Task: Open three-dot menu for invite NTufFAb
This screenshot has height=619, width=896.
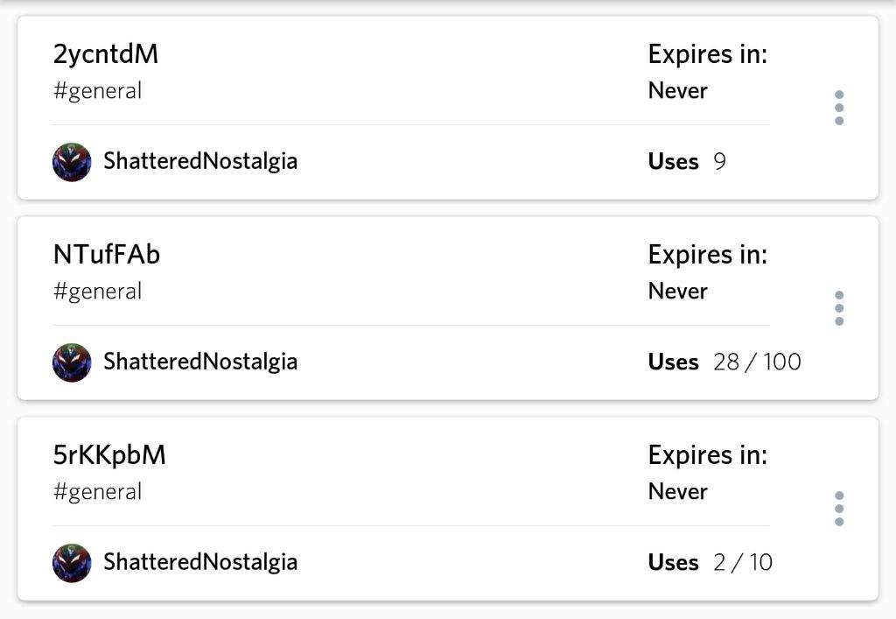Action: pyautogui.click(x=839, y=308)
